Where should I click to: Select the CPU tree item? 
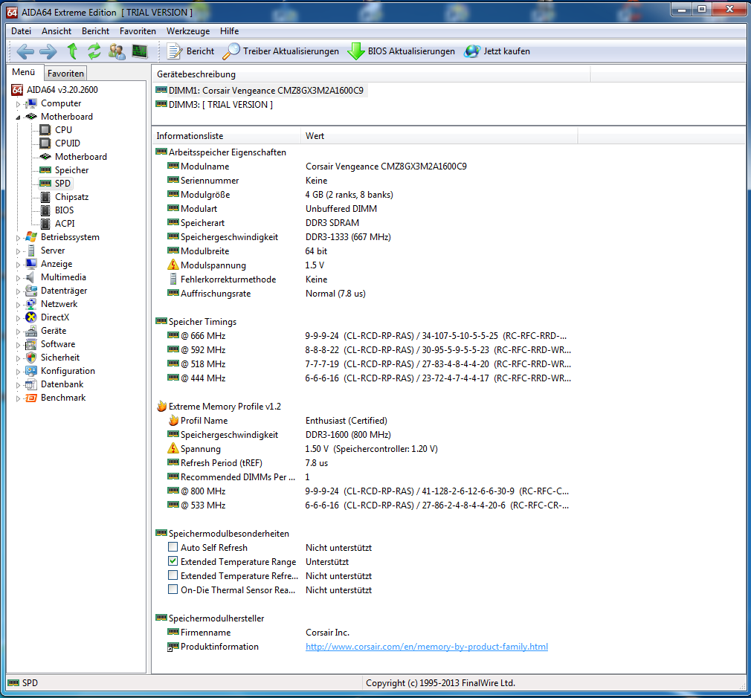63,130
